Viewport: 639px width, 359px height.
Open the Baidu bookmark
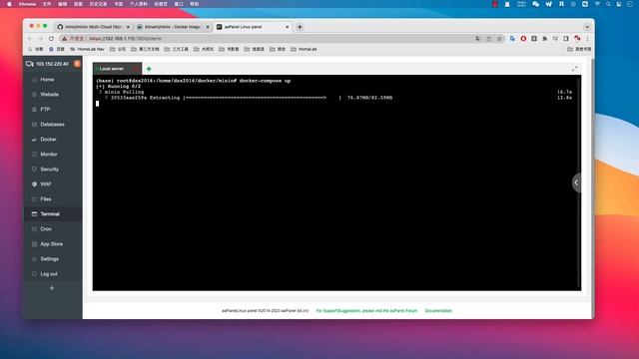[x=57, y=49]
